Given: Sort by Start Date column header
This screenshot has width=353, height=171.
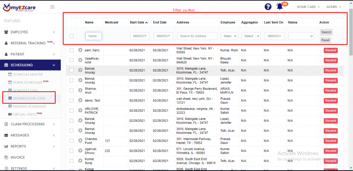Looking at the screenshot, I should pyautogui.click(x=139, y=22).
